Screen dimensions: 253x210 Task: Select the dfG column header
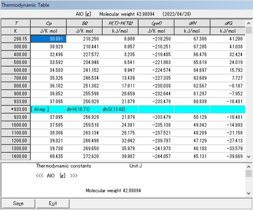coord(228,23)
